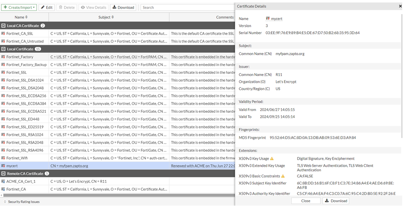Click subject cell 'CN = myfpam.zapto.org'
Screen dimensions: 403x206
click(69, 166)
